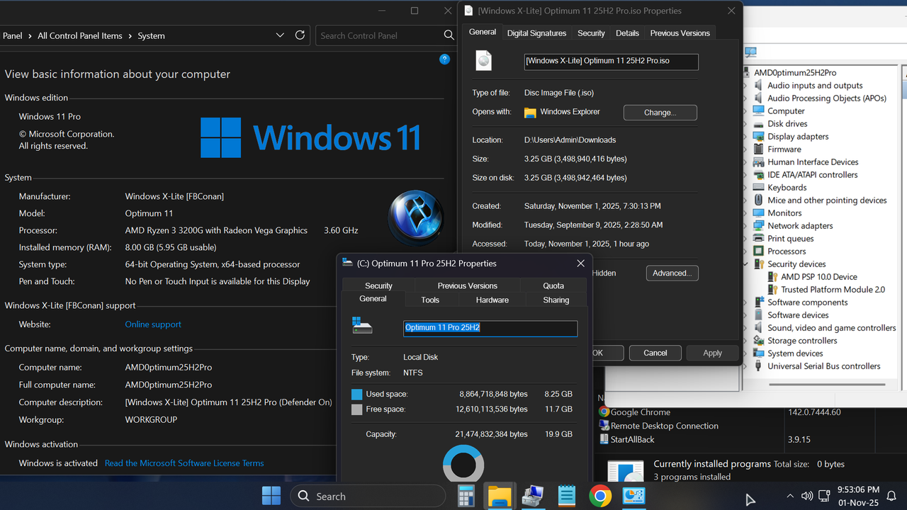Open Google Chrome from the taskbar
Screen dimensions: 907x510
pyautogui.click(x=600, y=496)
